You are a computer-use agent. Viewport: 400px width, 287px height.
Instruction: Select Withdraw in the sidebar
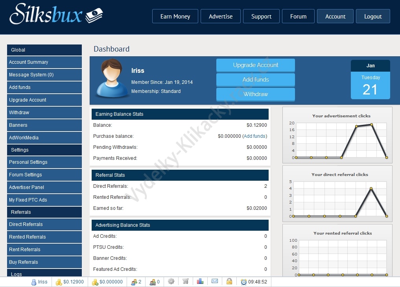tap(44, 112)
